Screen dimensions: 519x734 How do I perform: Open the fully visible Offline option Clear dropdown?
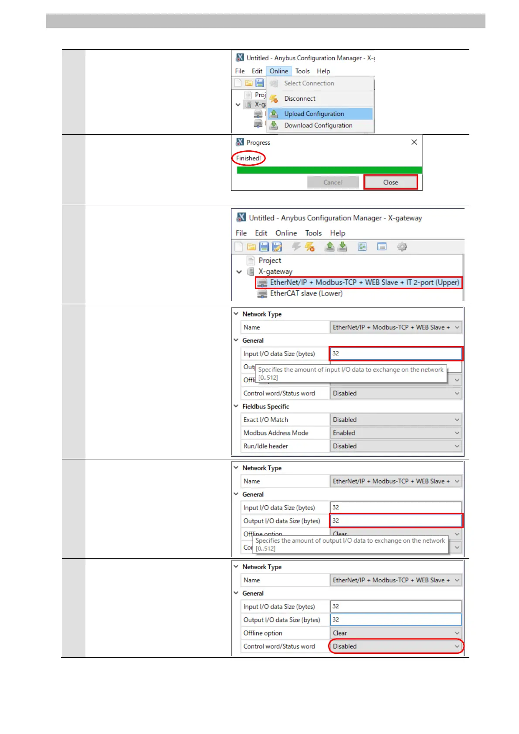[x=396, y=633]
